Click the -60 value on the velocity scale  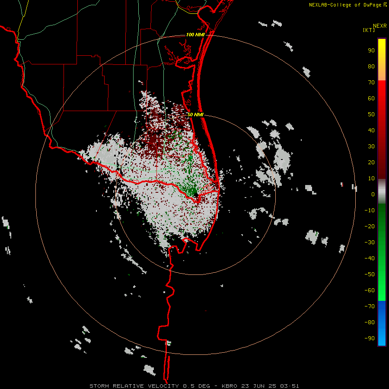tap(370, 290)
